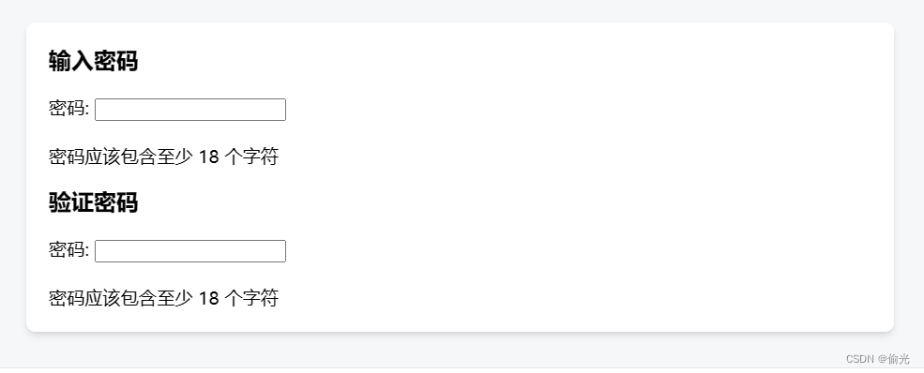The height and width of the screenshot is (373, 924).
Task: Click the 18-character hint below the first password field
Action: 163,157
